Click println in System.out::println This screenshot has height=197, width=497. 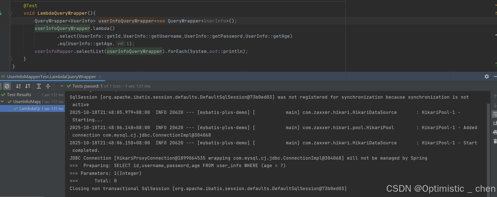tap(233, 51)
